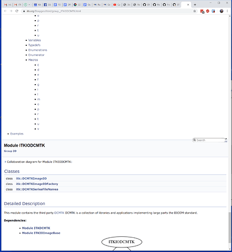Open the Enumerations menu entry
The width and height of the screenshot is (232, 252).
tap(38, 50)
